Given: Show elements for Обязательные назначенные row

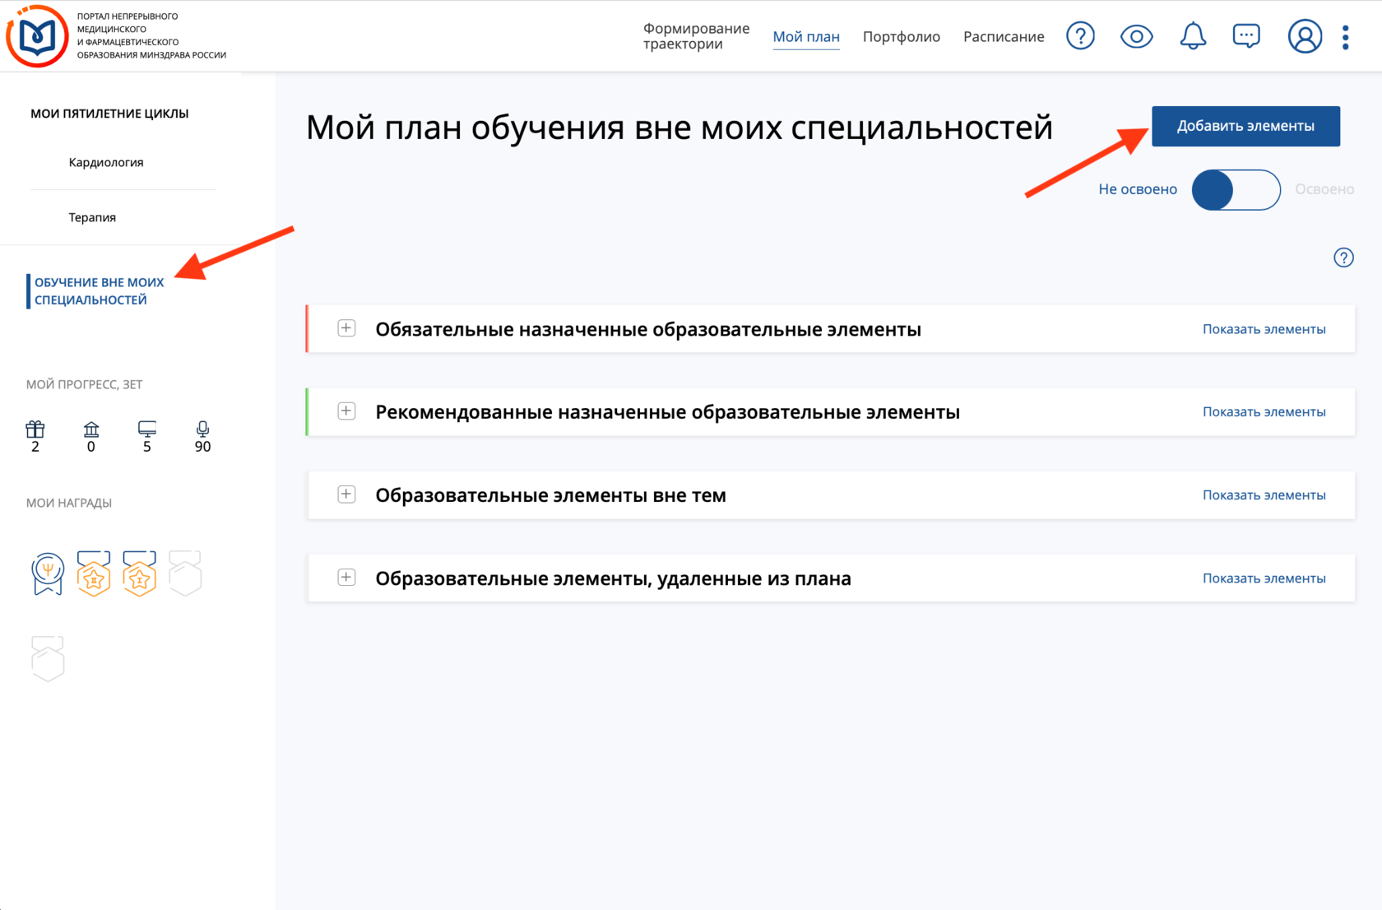Looking at the screenshot, I should [x=1264, y=329].
